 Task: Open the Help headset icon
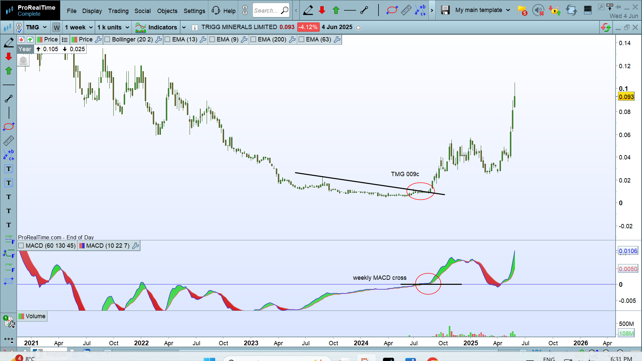click(216, 10)
